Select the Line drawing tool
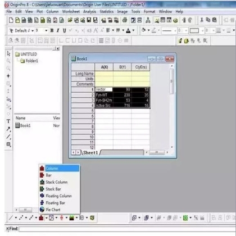Screen dimensions: 236x236 (x=8, y=137)
